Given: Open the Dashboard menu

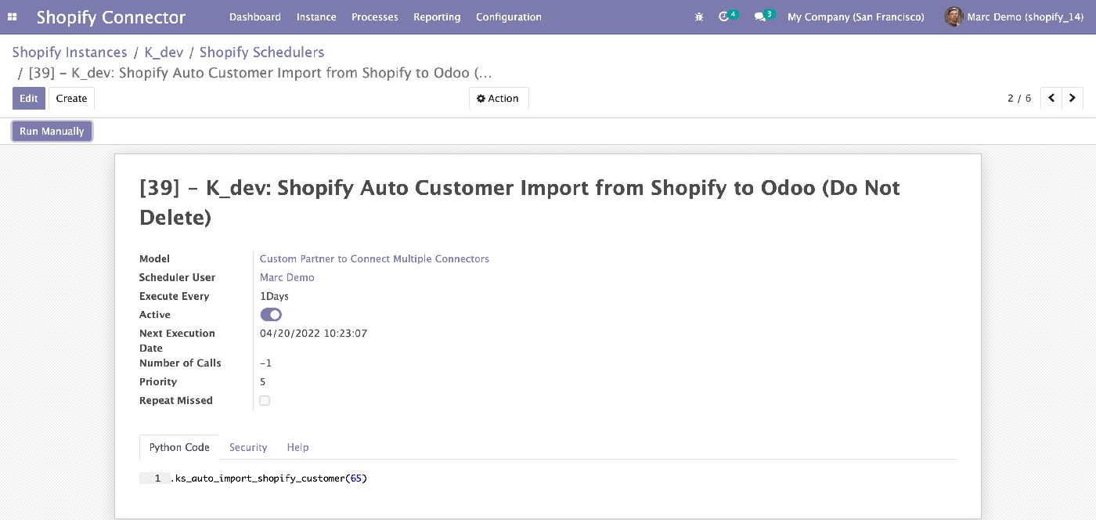Looking at the screenshot, I should tap(255, 16).
